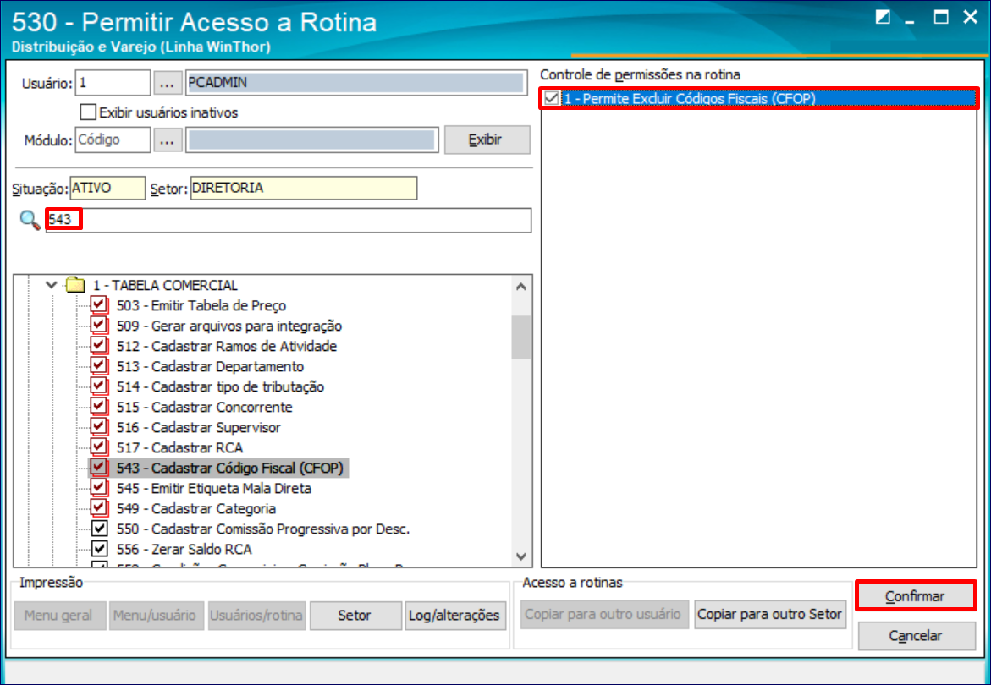991x685 pixels.
Task: Click the Situação field showing ATIVO
Action: tap(107, 188)
